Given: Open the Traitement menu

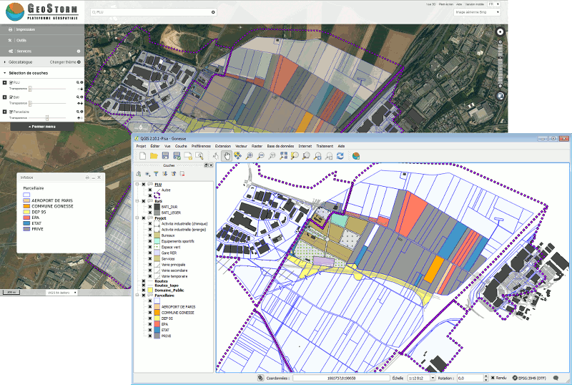Looking at the screenshot, I should tap(325, 146).
